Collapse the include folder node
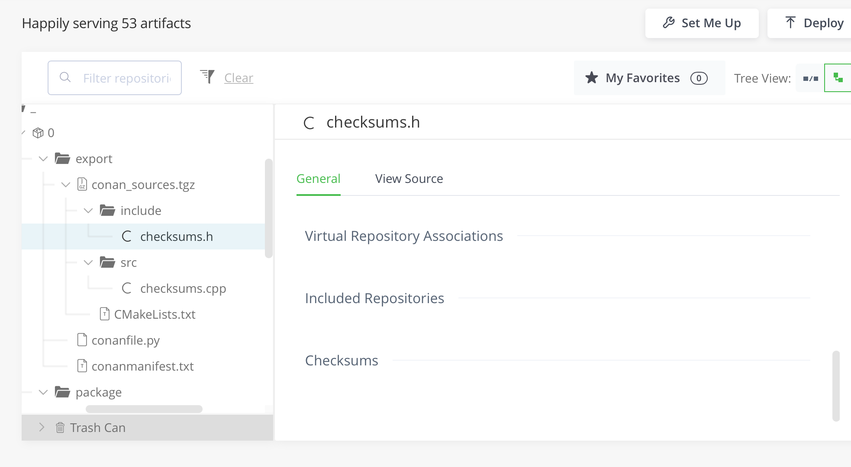The height and width of the screenshot is (467, 851). 88,211
